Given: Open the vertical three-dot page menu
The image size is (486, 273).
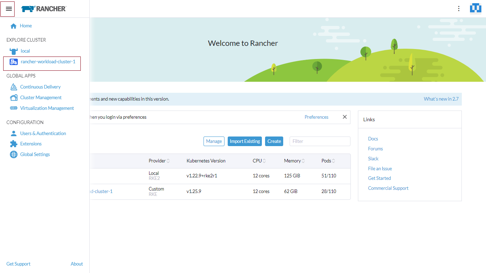Looking at the screenshot, I should pyautogui.click(x=459, y=9).
